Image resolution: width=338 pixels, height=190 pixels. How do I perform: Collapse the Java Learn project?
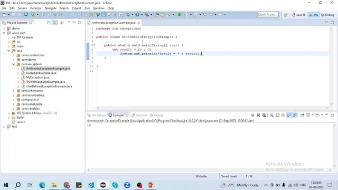point(4,33)
